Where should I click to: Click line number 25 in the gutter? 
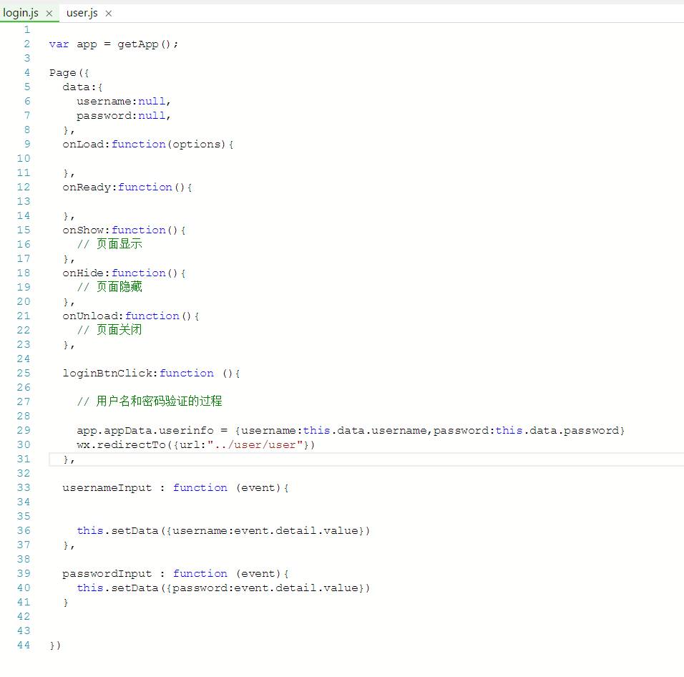(x=24, y=373)
